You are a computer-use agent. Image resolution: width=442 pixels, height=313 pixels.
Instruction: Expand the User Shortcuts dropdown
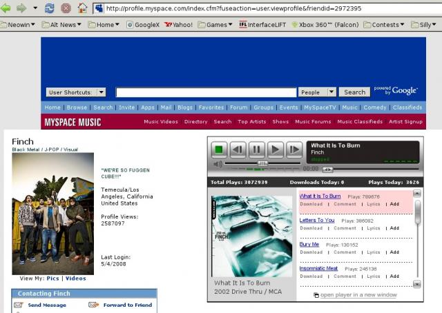(76, 92)
